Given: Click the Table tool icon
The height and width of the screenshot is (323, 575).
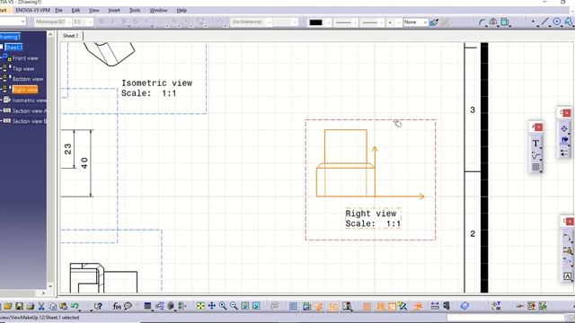Looking at the screenshot, I should coord(535,168).
